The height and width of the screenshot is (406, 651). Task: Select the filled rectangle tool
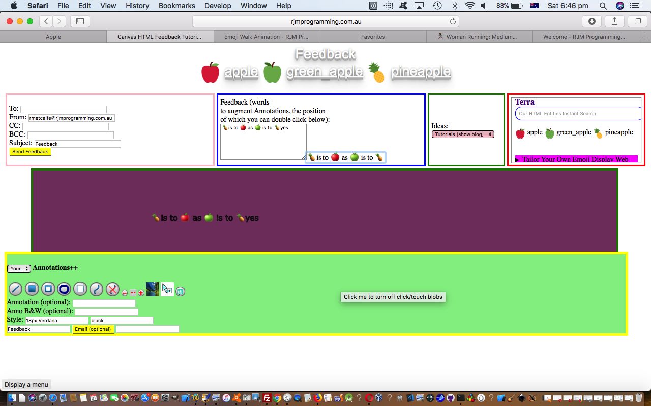pos(32,289)
